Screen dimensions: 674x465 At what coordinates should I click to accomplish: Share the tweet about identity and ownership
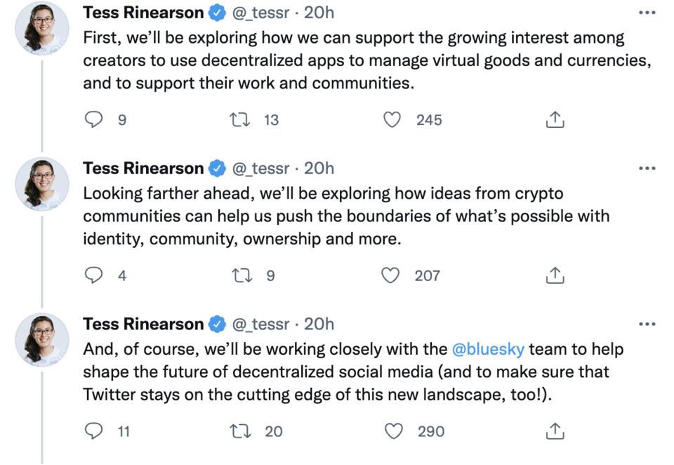tap(555, 275)
